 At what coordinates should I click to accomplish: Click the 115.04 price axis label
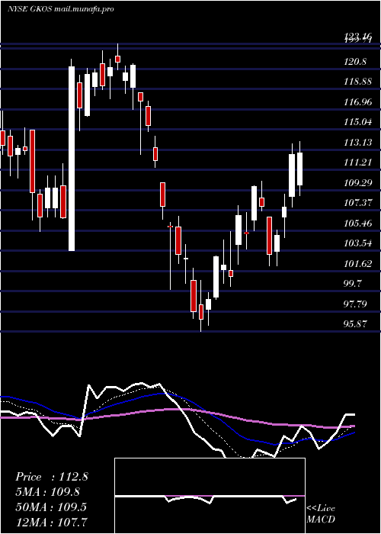(357, 122)
